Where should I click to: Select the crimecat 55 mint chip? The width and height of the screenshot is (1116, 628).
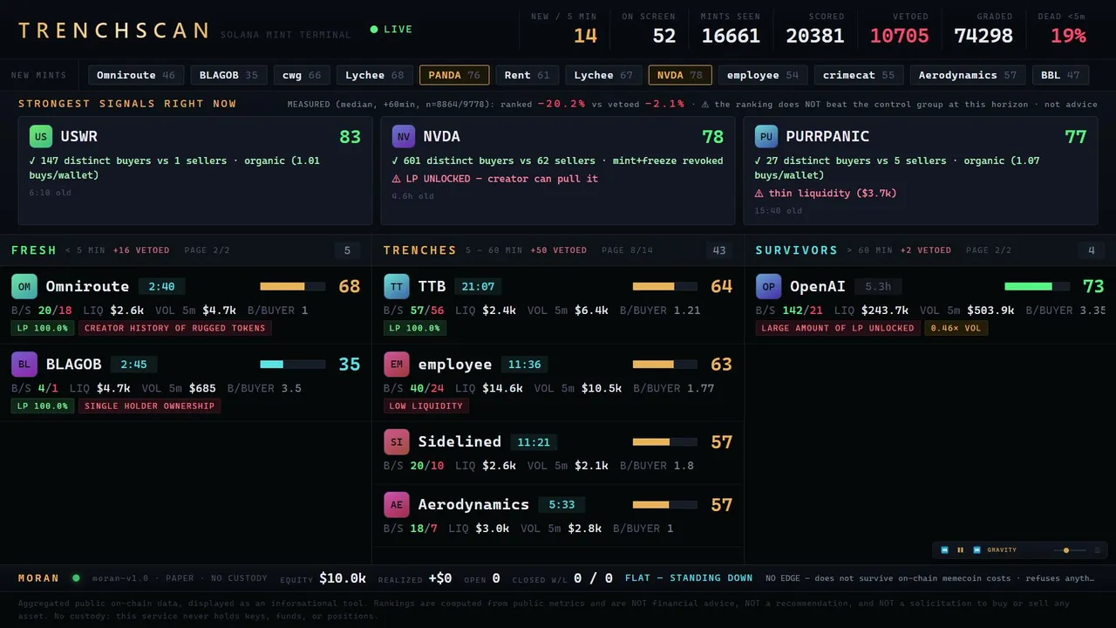coord(859,75)
